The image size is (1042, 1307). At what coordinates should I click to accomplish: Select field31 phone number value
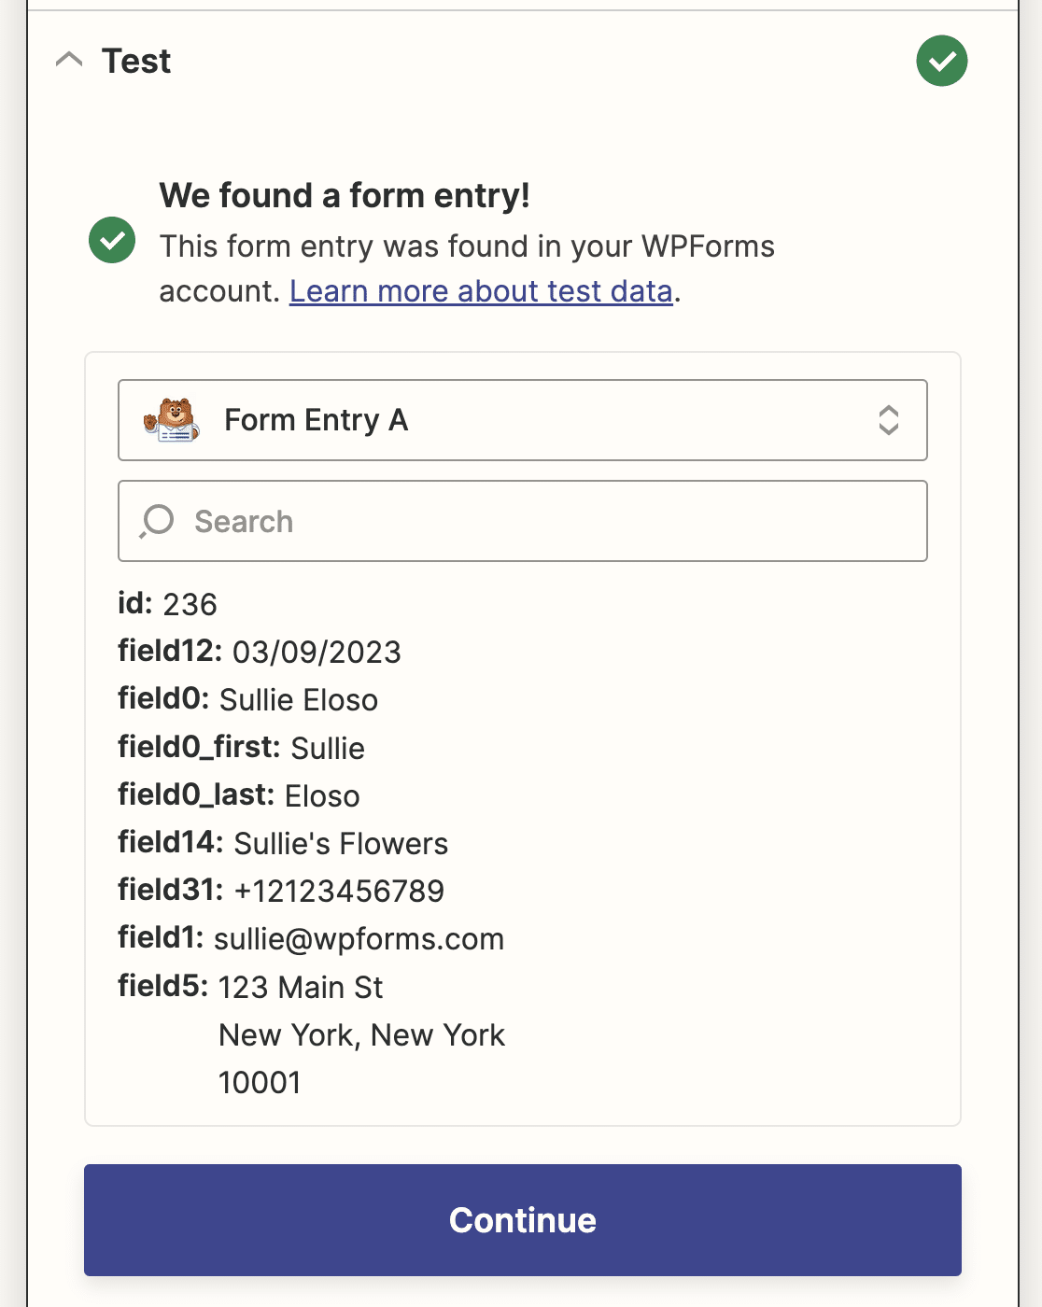pos(339,891)
